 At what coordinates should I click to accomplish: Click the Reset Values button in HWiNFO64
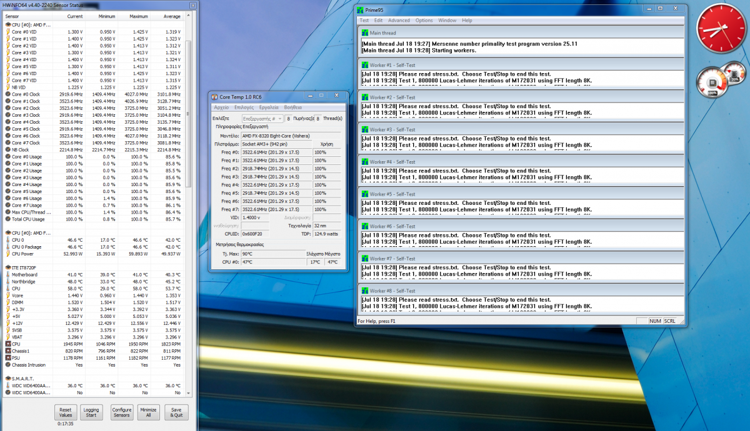pyautogui.click(x=66, y=412)
